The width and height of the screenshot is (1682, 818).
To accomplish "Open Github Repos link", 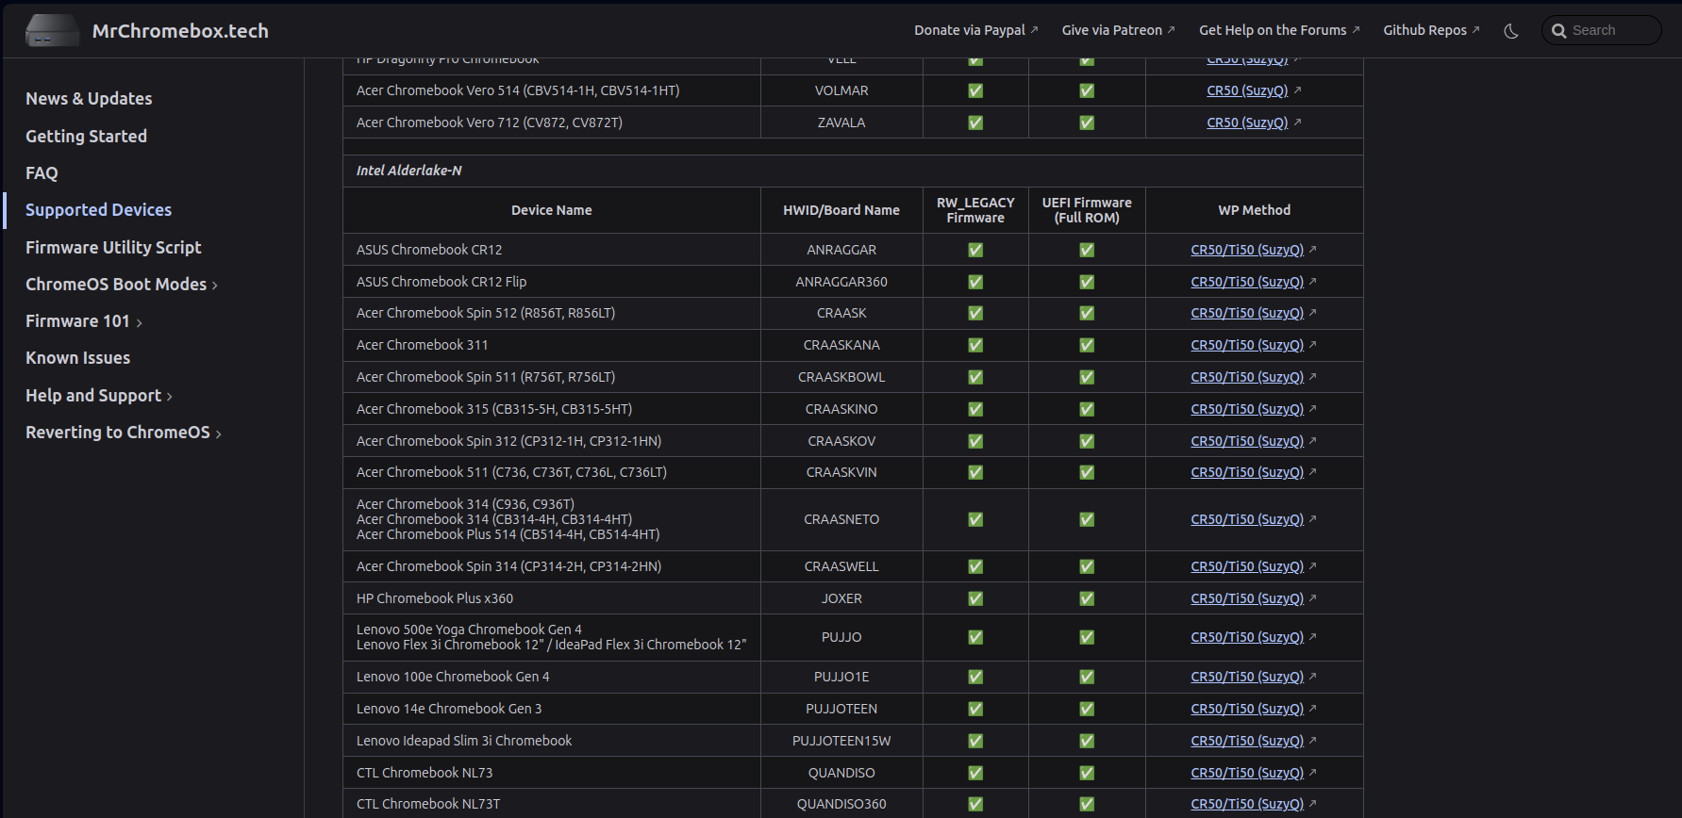I will (1432, 30).
